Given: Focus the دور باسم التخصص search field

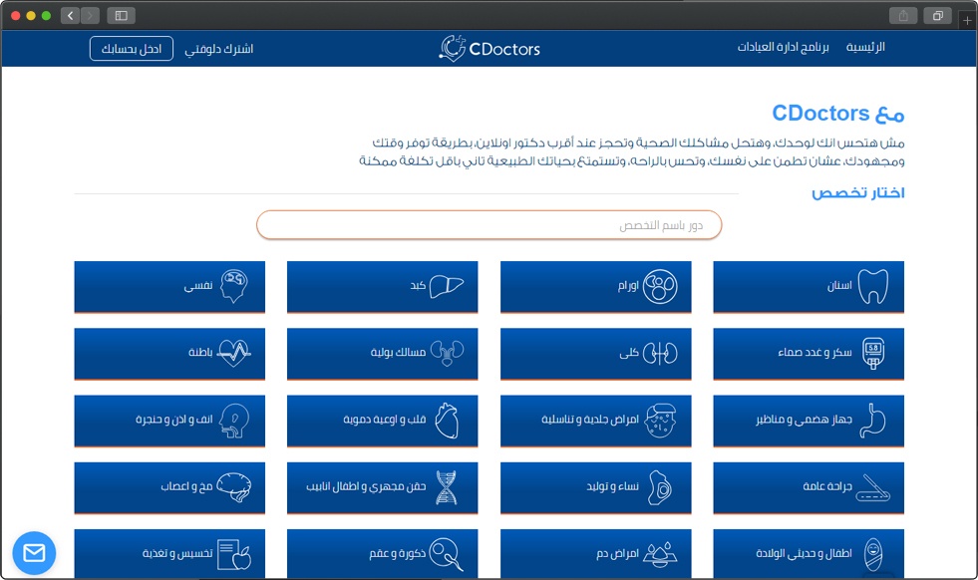Looking at the screenshot, I should pos(489,225).
